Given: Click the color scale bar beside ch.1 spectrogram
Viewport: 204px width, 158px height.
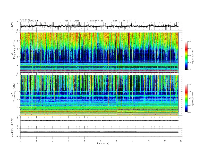Looking at the screenshot, I should pyautogui.click(x=186, y=56).
